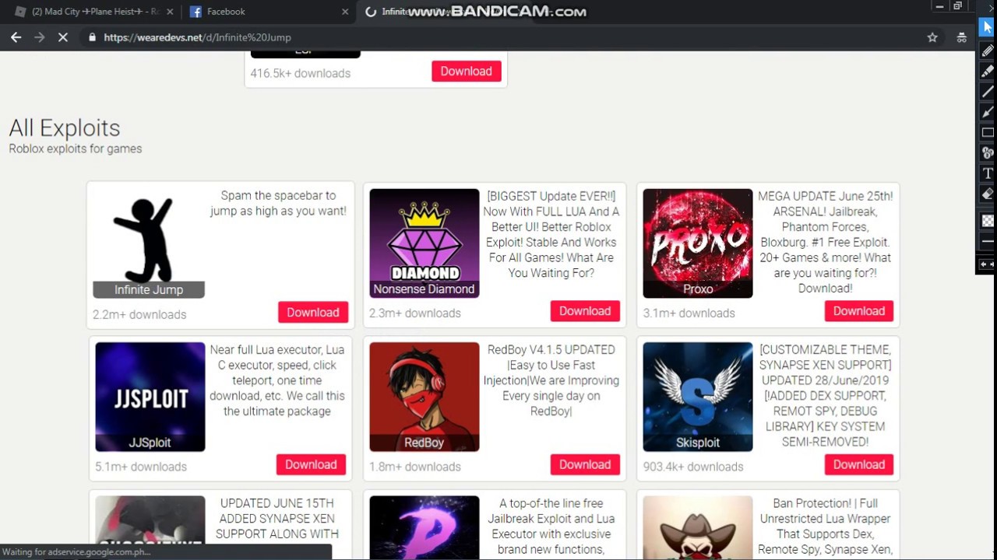Bookmark this page with star icon
The width and height of the screenshot is (997, 560).
click(932, 37)
